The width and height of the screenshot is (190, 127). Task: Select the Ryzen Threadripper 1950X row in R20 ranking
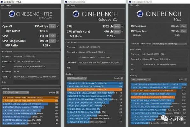(95, 93)
